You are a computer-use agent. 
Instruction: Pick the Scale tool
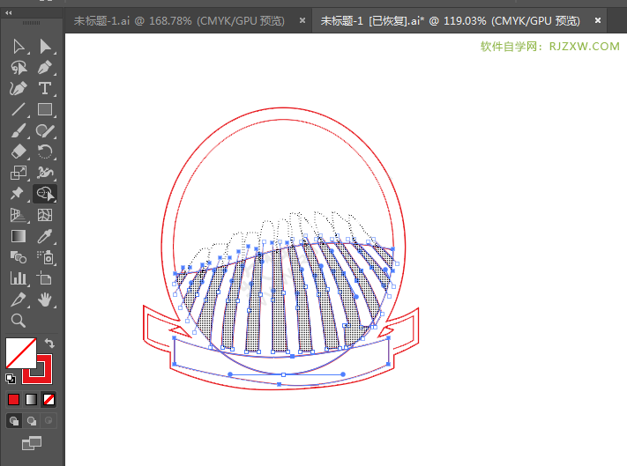(x=19, y=173)
